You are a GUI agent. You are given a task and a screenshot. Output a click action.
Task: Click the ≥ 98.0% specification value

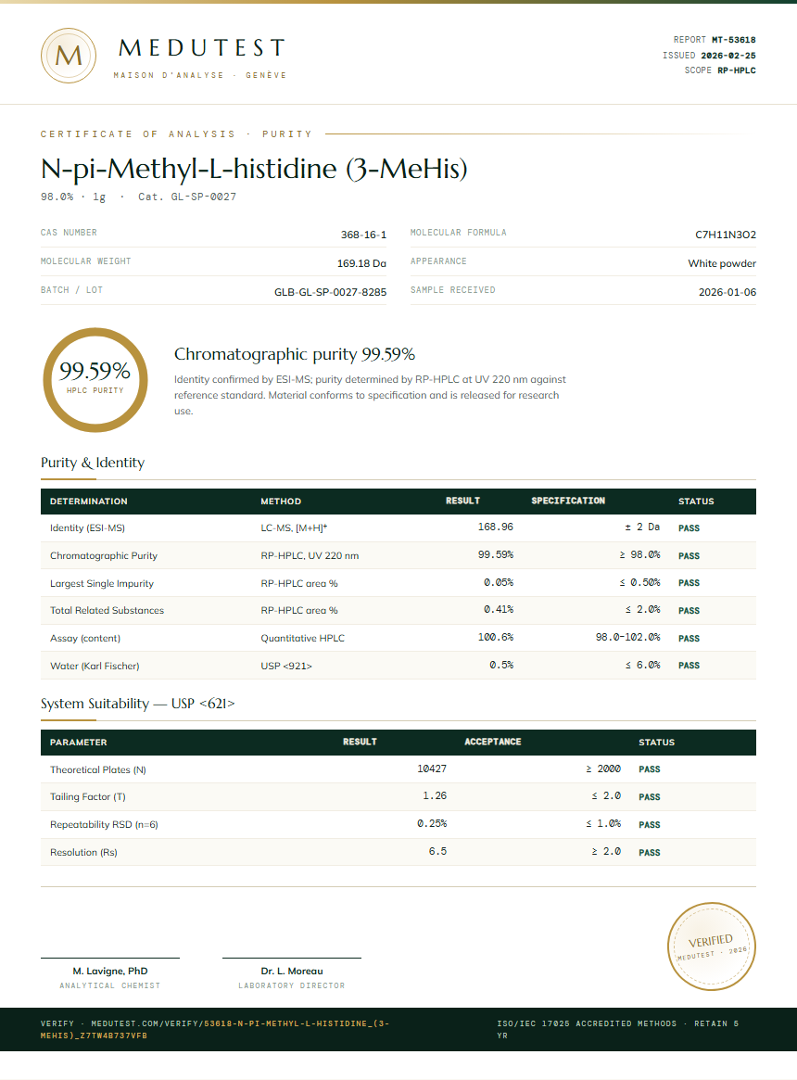tap(640, 554)
